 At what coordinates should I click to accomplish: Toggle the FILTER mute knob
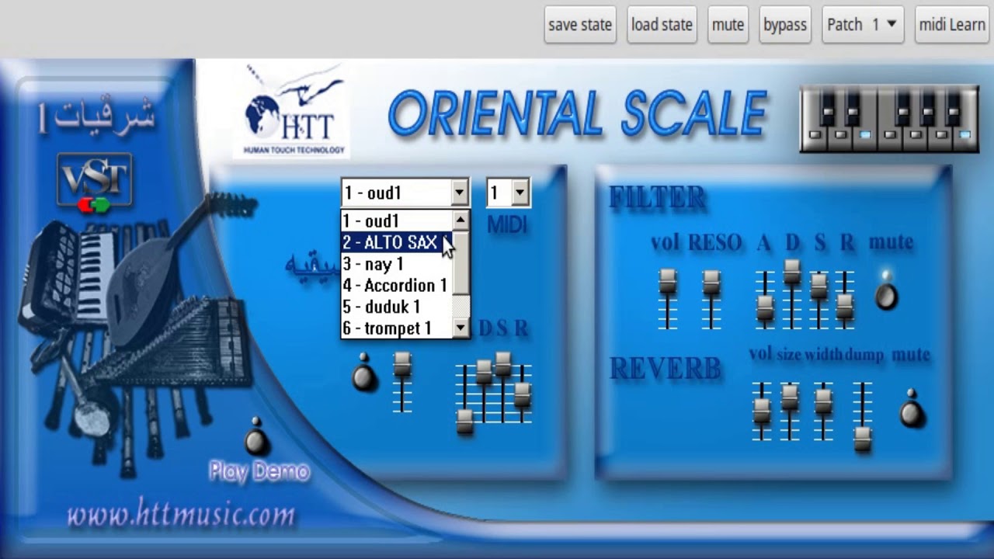coord(887,293)
